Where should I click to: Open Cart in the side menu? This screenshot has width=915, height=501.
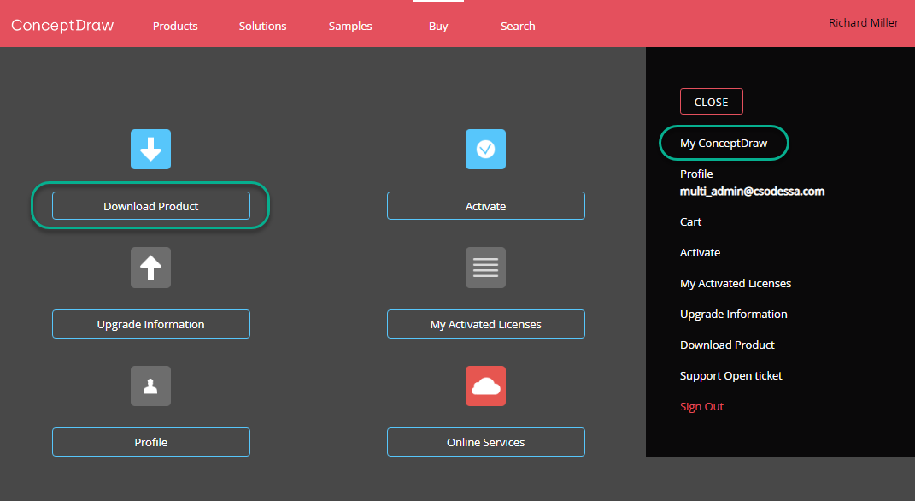[x=690, y=222]
